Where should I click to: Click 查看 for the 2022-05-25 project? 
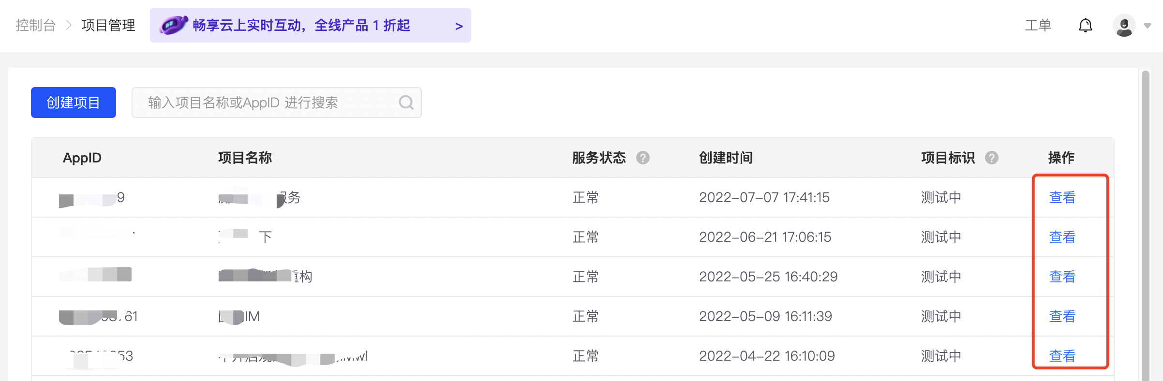coord(1062,277)
